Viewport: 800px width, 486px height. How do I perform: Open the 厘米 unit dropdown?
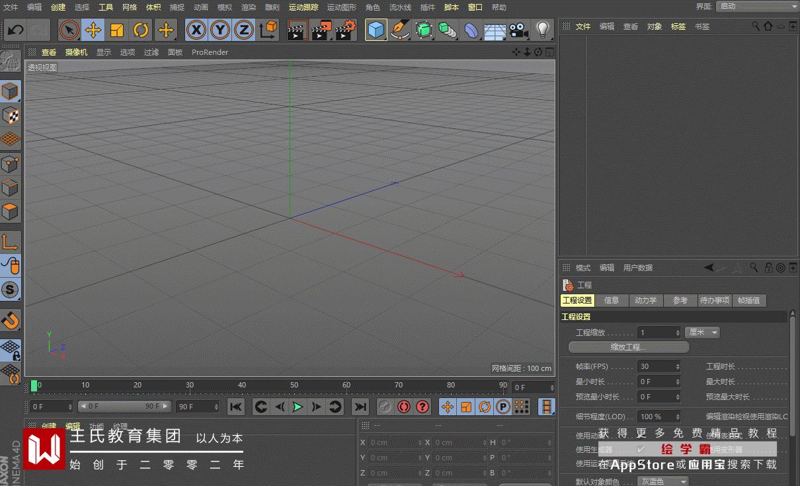click(x=702, y=333)
